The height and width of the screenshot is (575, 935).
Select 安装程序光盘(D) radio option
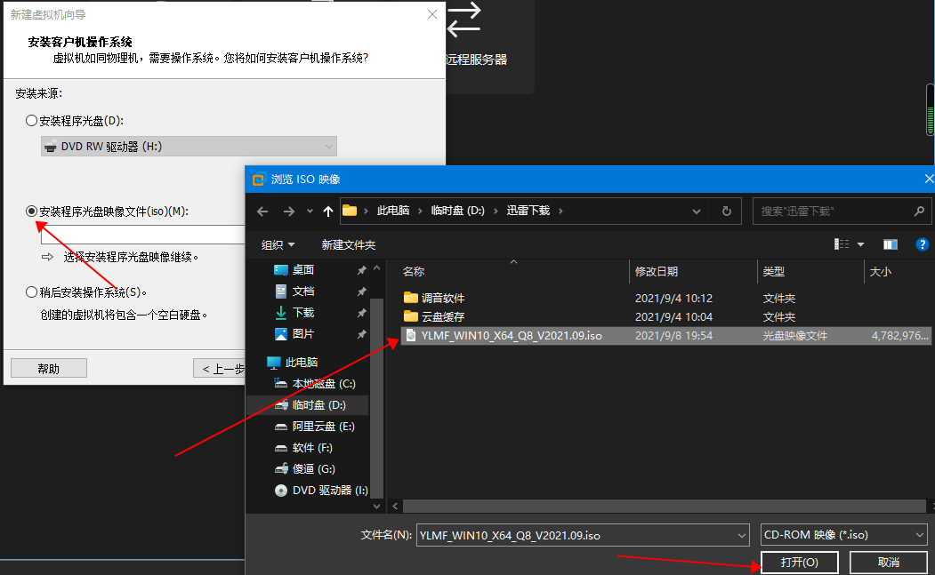tap(32, 120)
